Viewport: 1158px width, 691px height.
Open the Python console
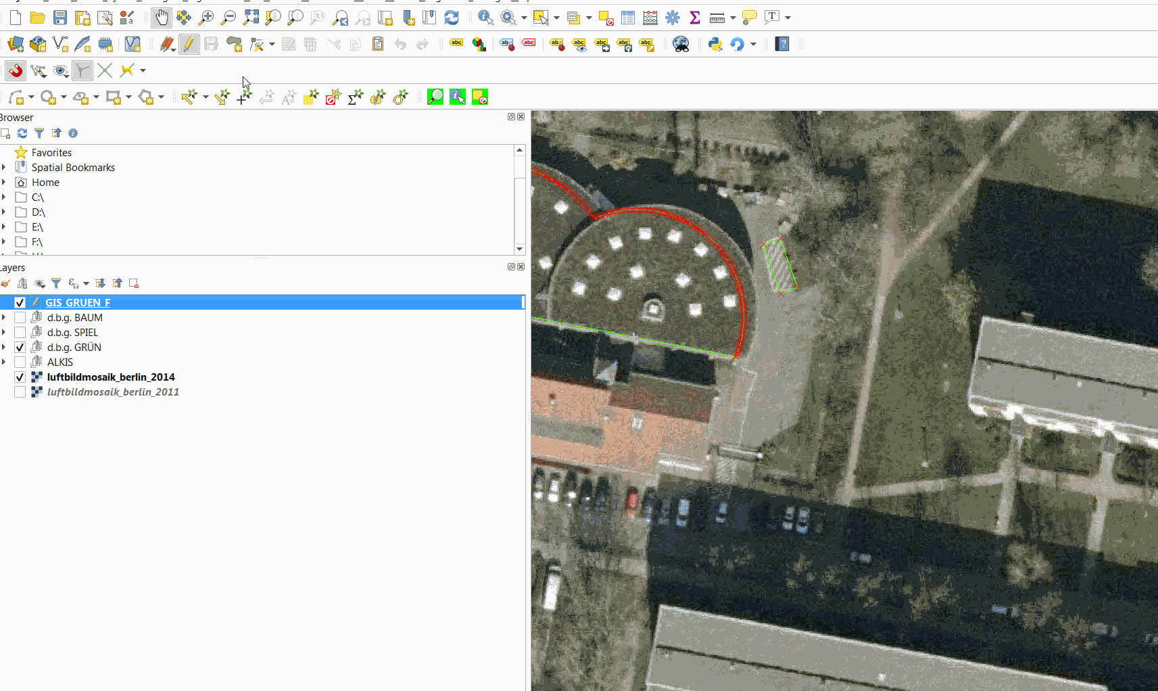pyautogui.click(x=715, y=44)
